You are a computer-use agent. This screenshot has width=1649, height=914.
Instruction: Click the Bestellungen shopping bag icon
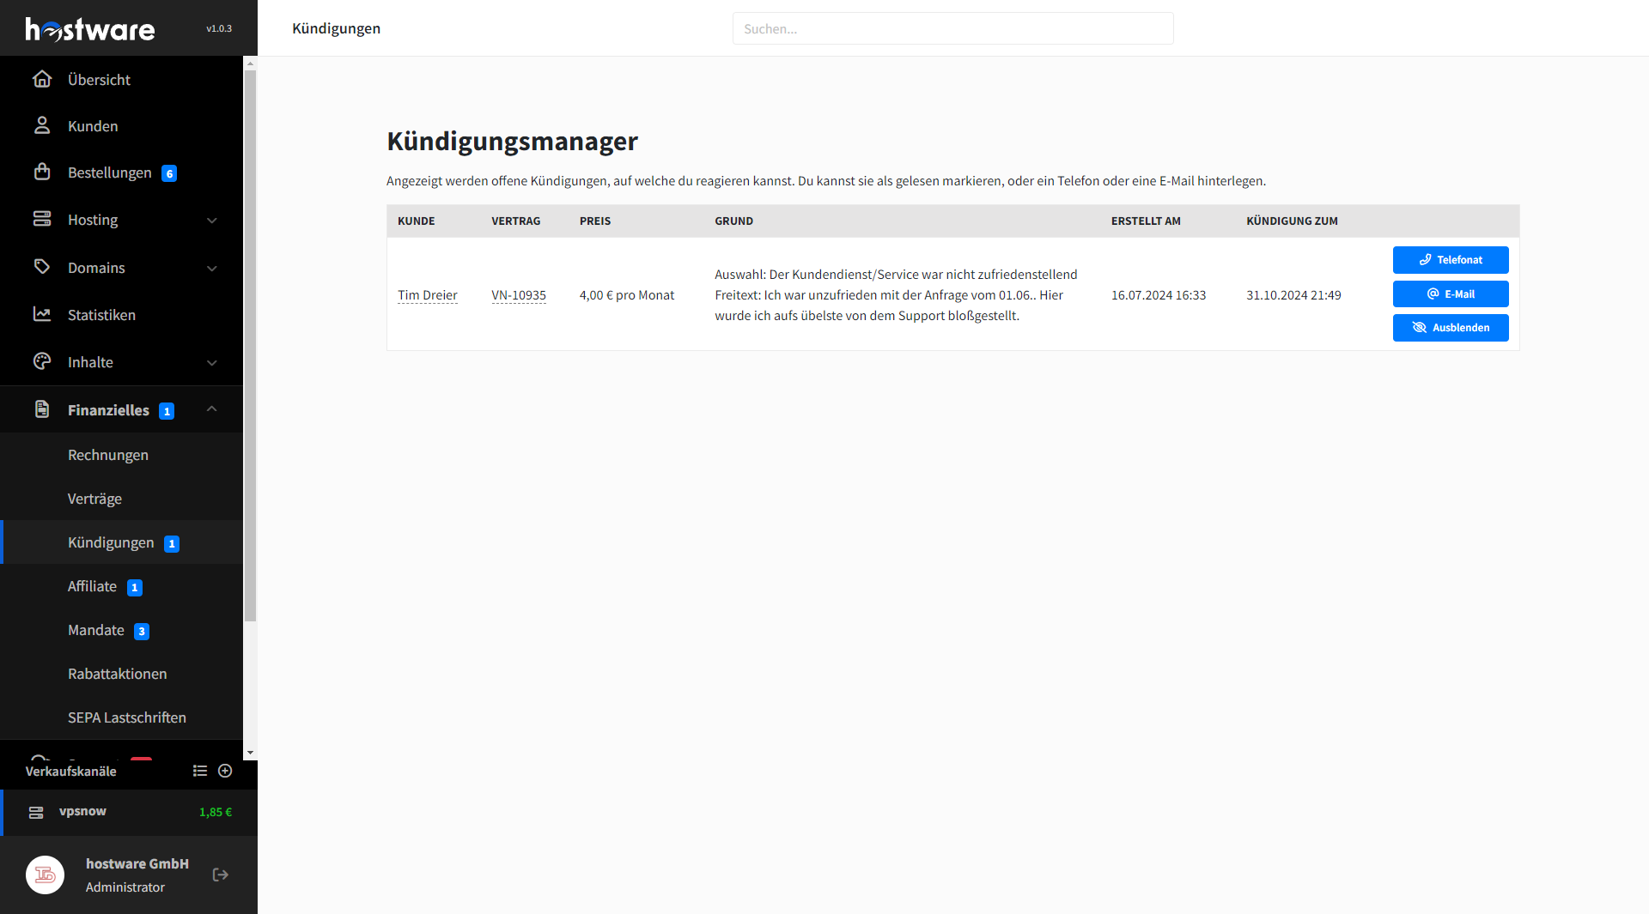coord(42,173)
